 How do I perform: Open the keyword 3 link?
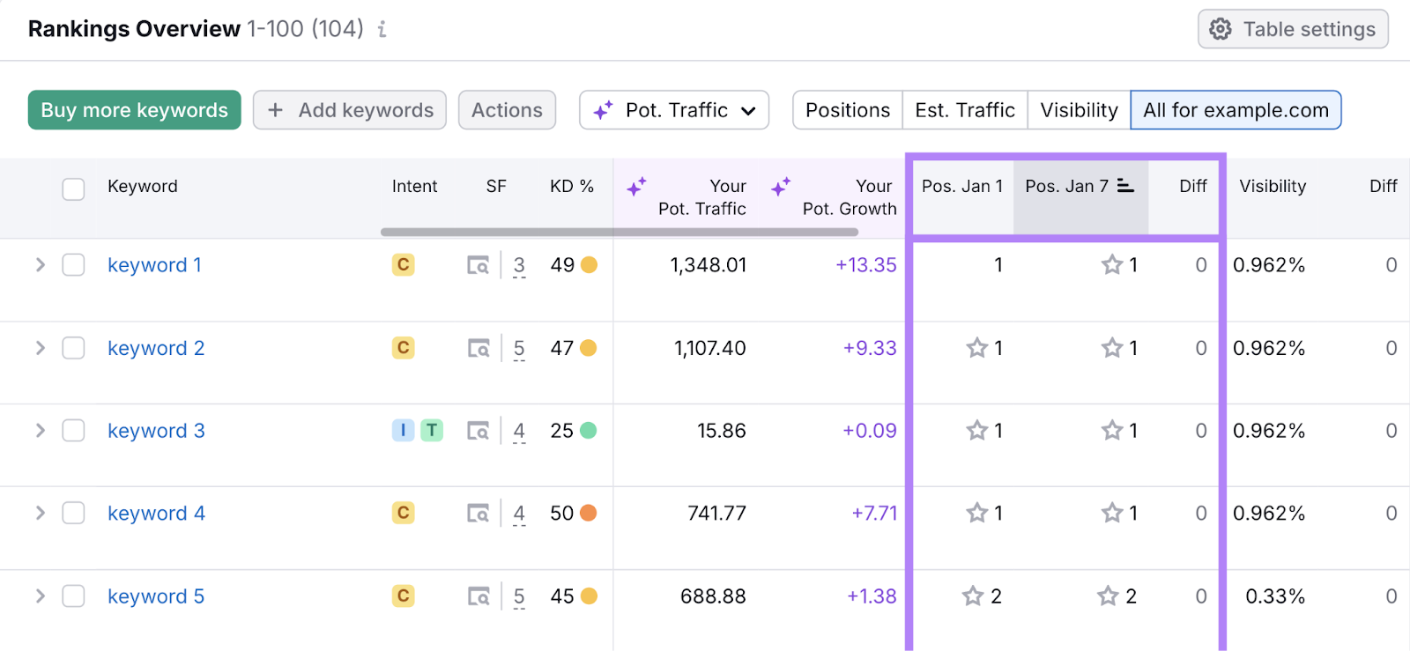(156, 431)
